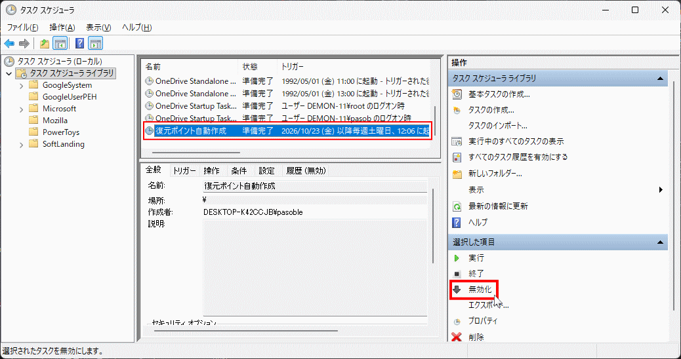Select OneDrive task for user DEMON-11¥root
Image resolution: width=681 pixels, height=359 pixels.
click(x=287, y=105)
